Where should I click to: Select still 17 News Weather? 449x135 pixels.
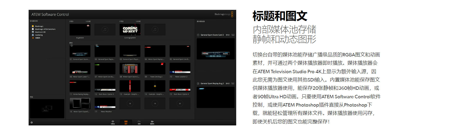[x=105, y=103]
